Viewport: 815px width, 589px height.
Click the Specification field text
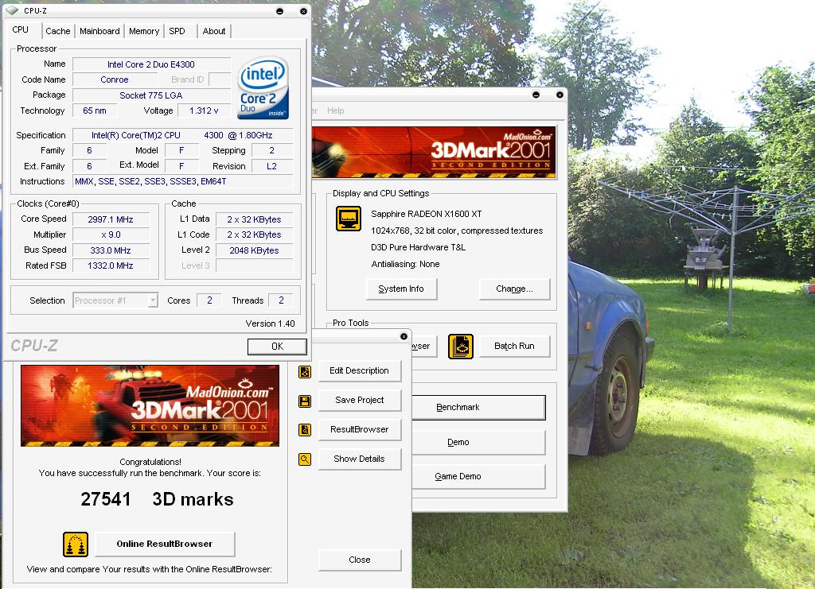point(183,135)
